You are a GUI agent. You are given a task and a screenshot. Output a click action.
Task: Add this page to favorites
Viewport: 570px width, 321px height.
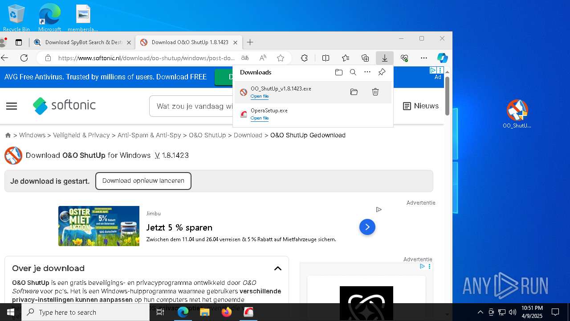(281, 58)
